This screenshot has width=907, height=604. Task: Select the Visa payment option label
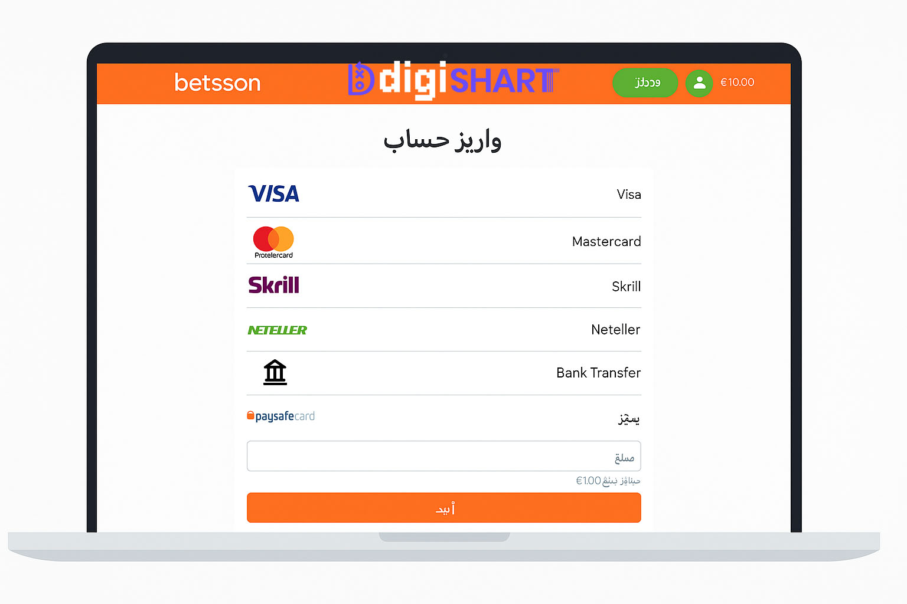(629, 195)
